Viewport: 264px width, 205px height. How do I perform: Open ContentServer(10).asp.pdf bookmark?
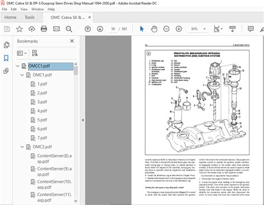point(55,184)
